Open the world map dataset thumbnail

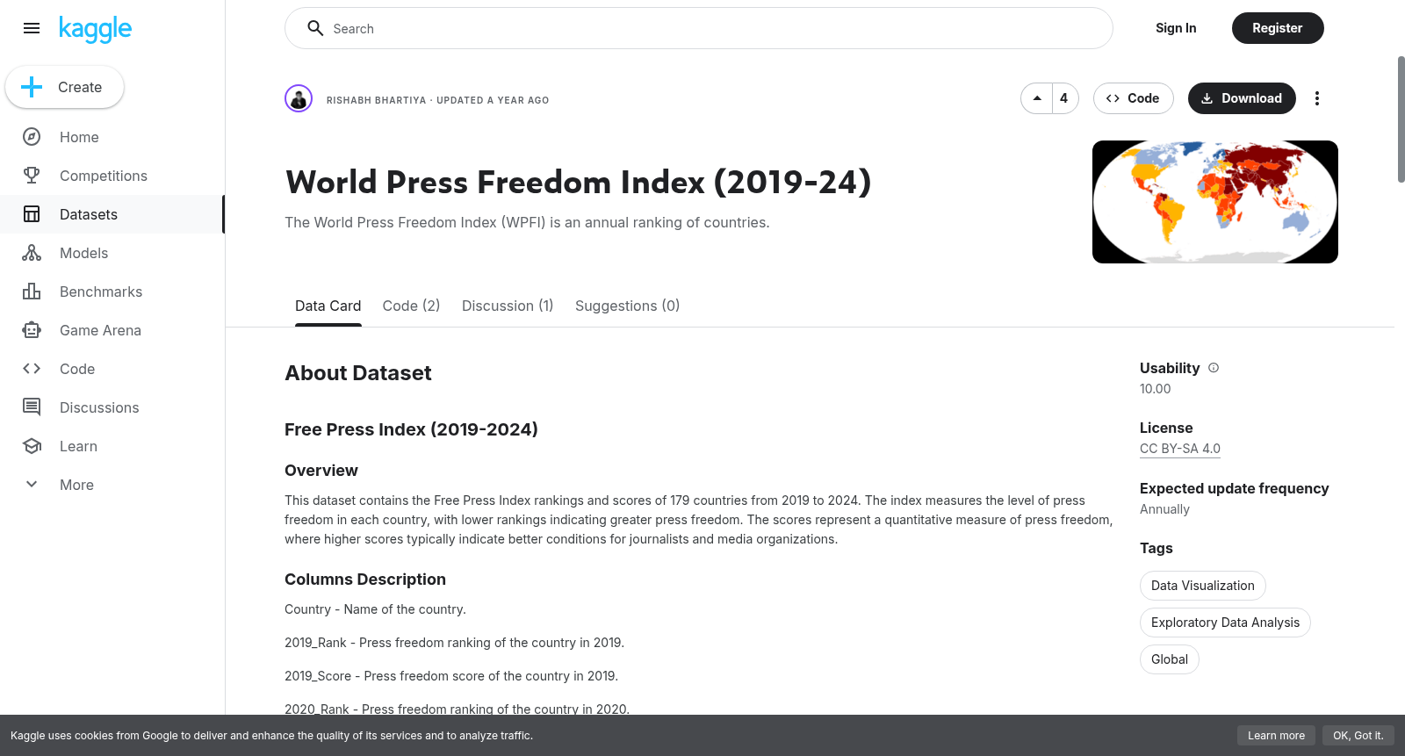pos(1214,202)
